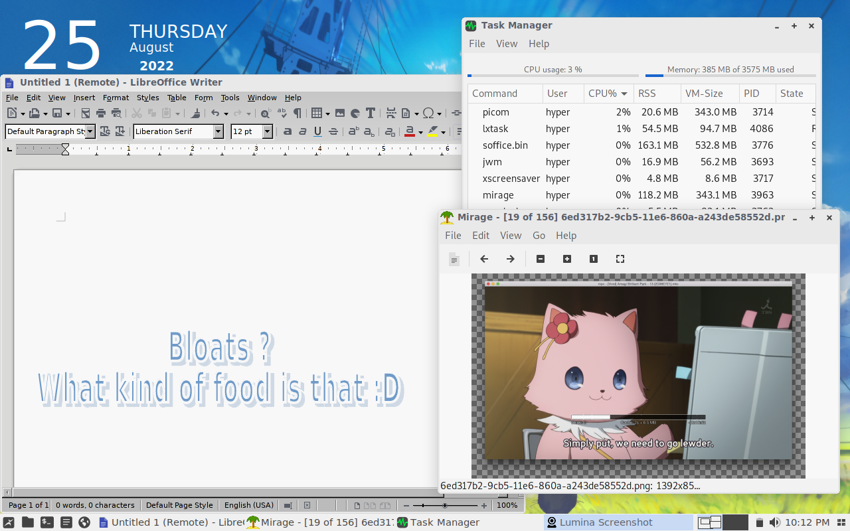Toggle Print Preview in Writer toolbar
Image resolution: width=850 pixels, height=531 pixels.
[116, 114]
